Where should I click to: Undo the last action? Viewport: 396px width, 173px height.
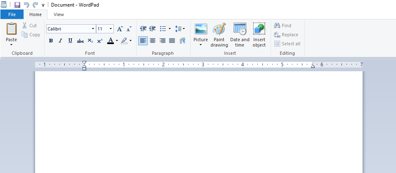(26, 5)
